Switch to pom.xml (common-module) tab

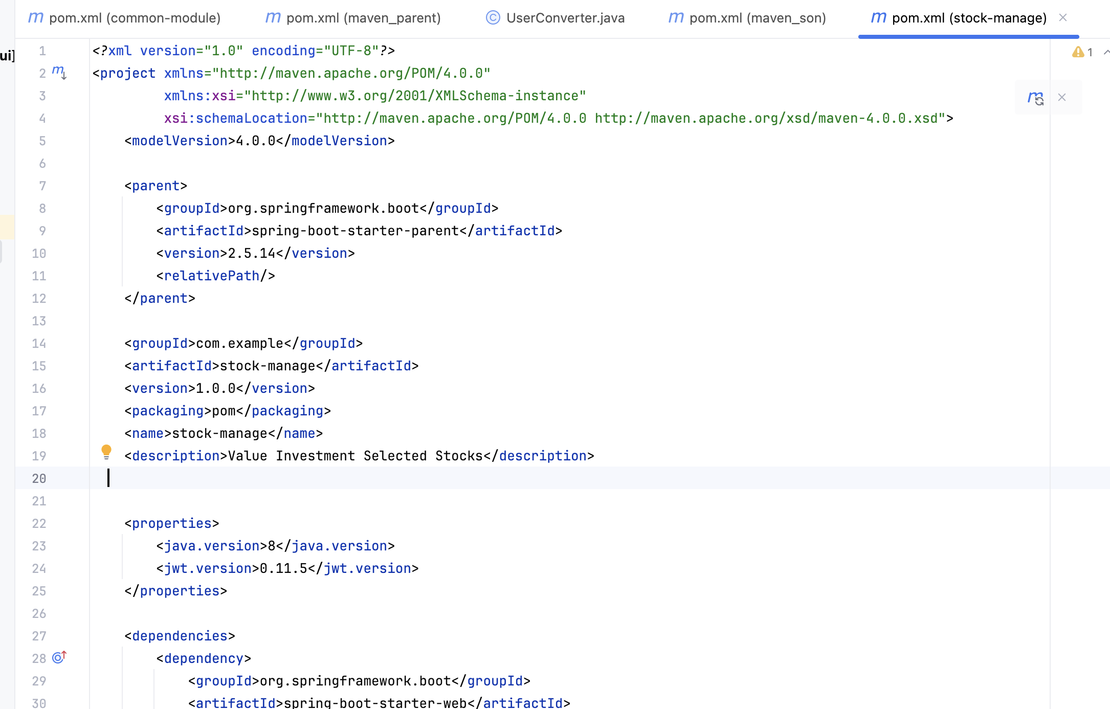pyautogui.click(x=135, y=18)
